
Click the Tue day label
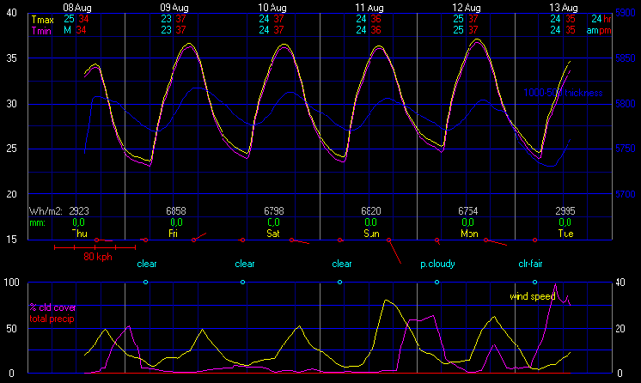(565, 234)
